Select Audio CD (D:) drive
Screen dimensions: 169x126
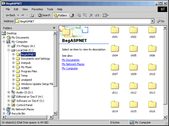[x=24, y=92]
